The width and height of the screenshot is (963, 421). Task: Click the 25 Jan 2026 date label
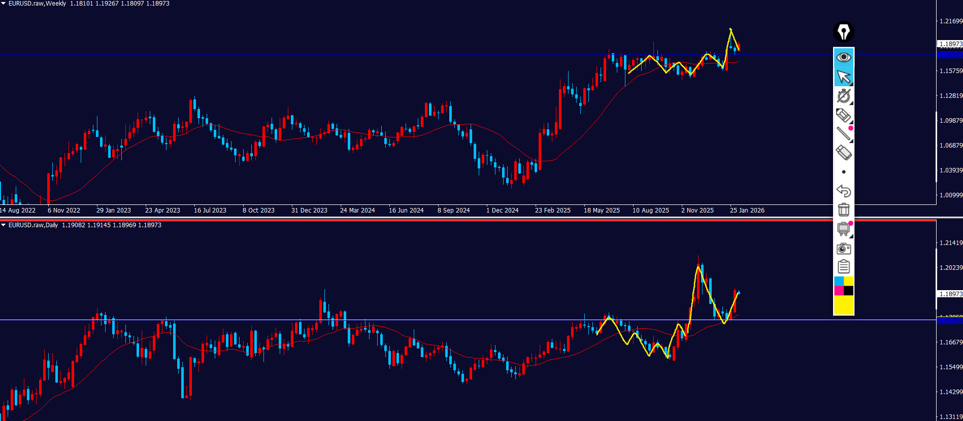747,210
